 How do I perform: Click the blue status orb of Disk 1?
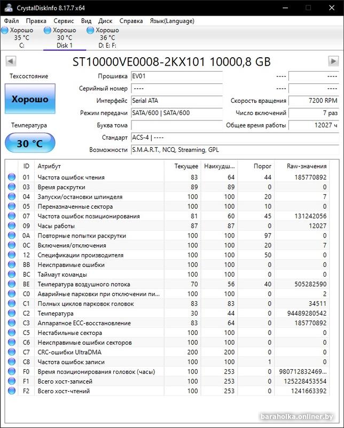[48, 30]
